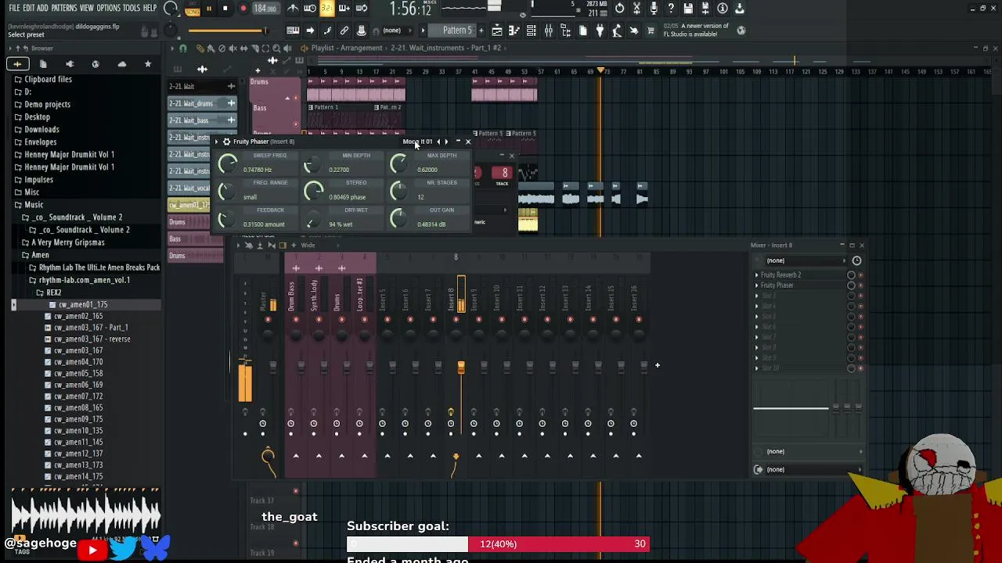Click the Fruity Phaser Sweep Freq knob
The image size is (1002, 563).
(228, 163)
